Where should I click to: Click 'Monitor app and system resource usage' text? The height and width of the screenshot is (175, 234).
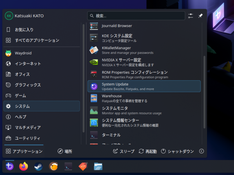coord(132,113)
